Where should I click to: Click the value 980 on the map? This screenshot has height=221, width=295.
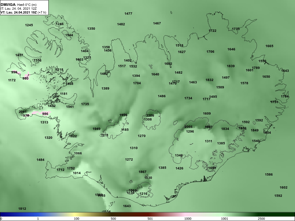pyautogui.click(x=25, y=78)
